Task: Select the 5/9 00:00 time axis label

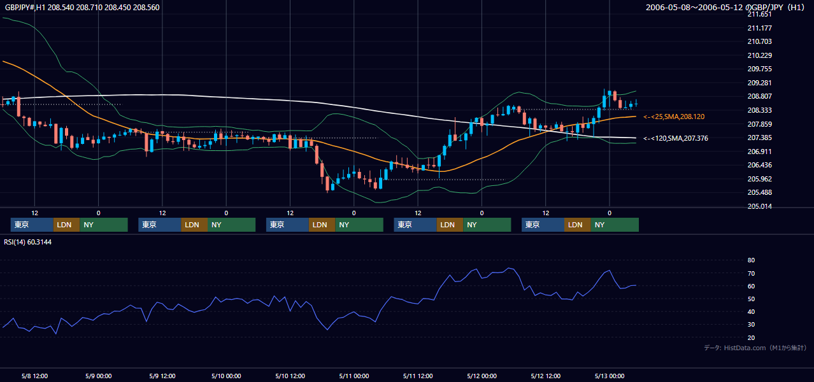Action: [x=98, y=376]
